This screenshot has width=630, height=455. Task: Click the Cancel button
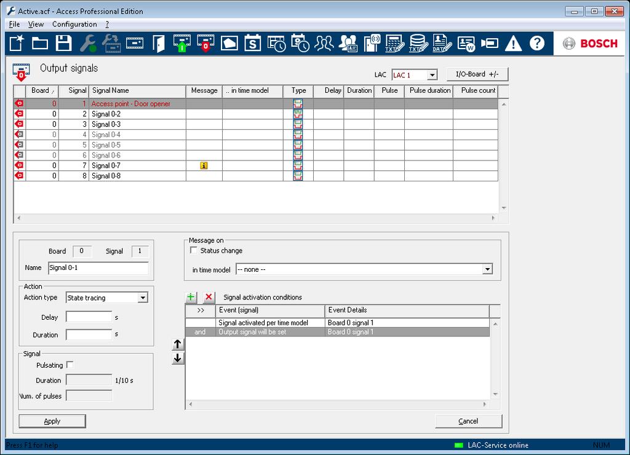coord(468,421)
